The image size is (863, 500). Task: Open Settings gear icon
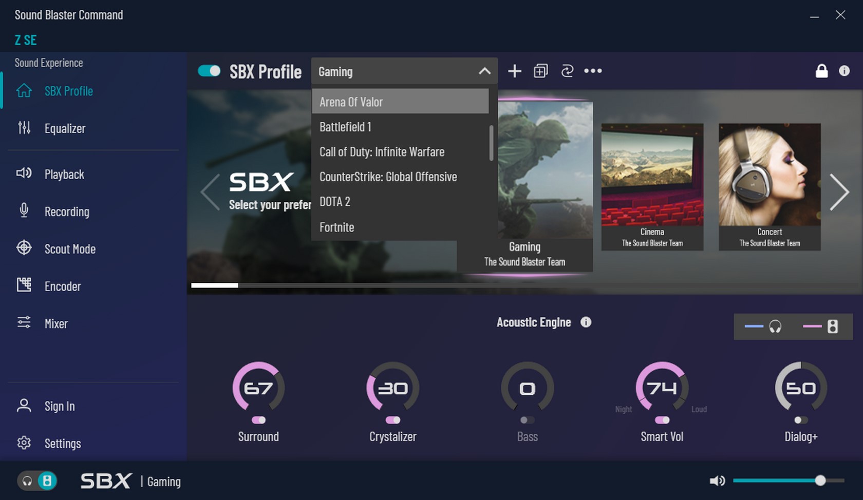tap(24, 443)
